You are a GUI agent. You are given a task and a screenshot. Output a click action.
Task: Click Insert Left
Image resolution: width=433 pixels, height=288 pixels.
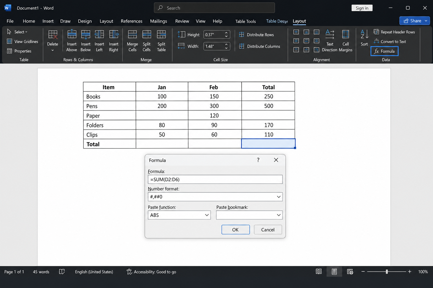pos(99,41)
